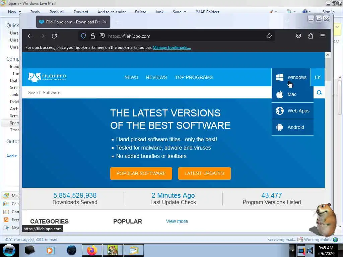The height and width of the screenshot is (257, 343).
Task: Click 3151 message(s) status text
Action: [x=31, y=240]
